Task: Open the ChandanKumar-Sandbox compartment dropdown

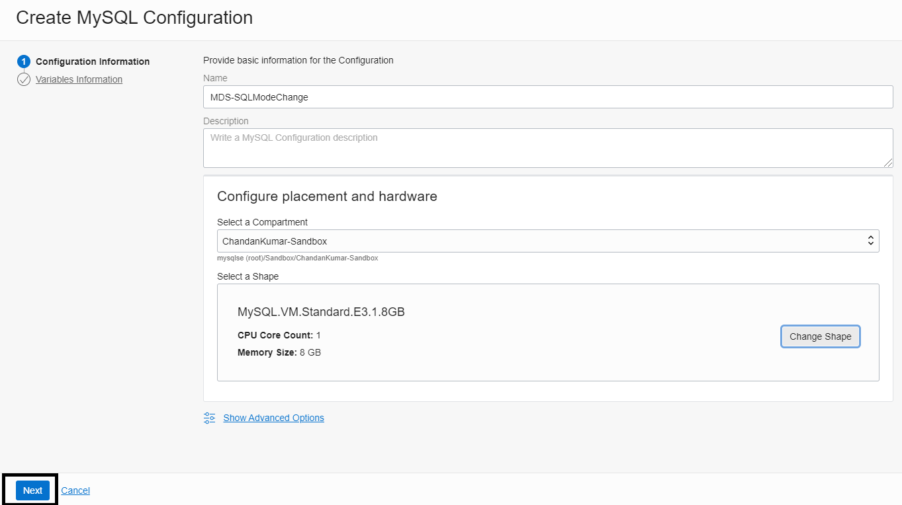Action: pos(547,241)
